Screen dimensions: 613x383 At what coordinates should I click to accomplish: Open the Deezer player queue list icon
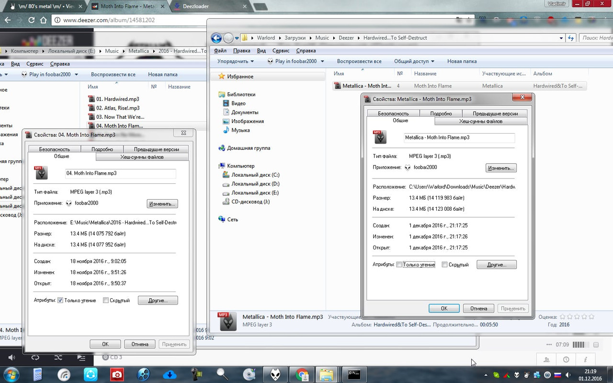[81, 357]
